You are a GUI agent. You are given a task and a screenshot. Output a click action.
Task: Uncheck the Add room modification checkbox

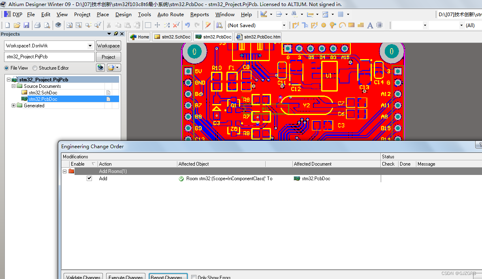click(89, 178)
